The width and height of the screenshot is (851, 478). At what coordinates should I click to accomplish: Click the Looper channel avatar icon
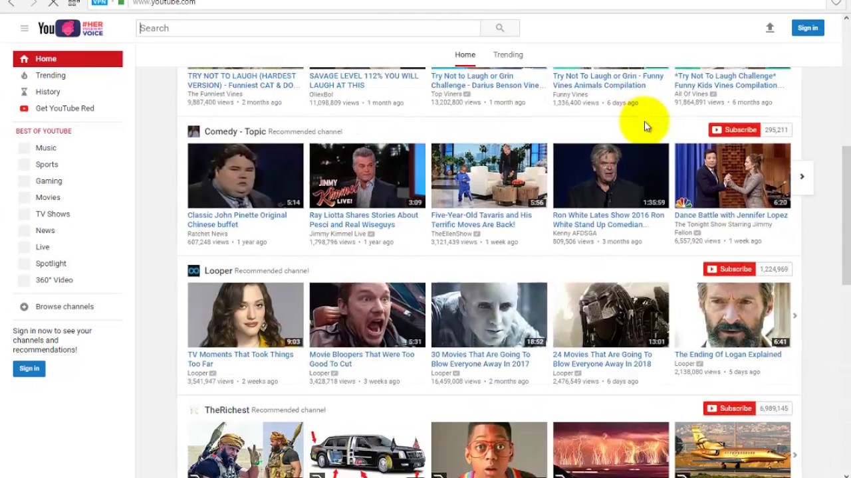tap(193, 271)
